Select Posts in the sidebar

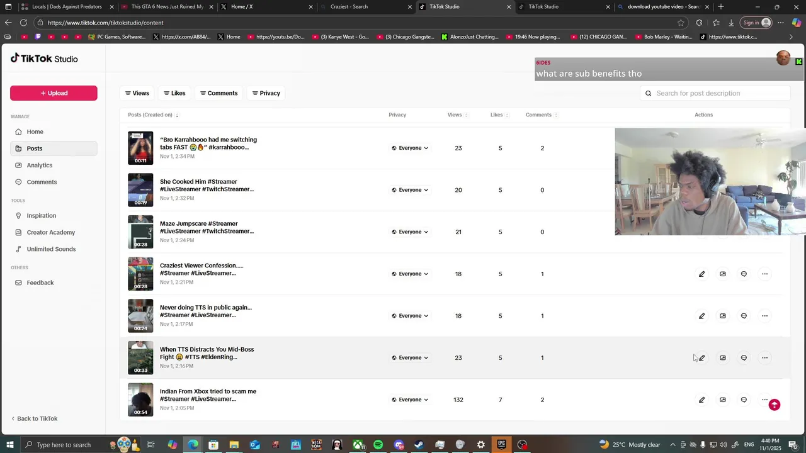tap(54, 148)
